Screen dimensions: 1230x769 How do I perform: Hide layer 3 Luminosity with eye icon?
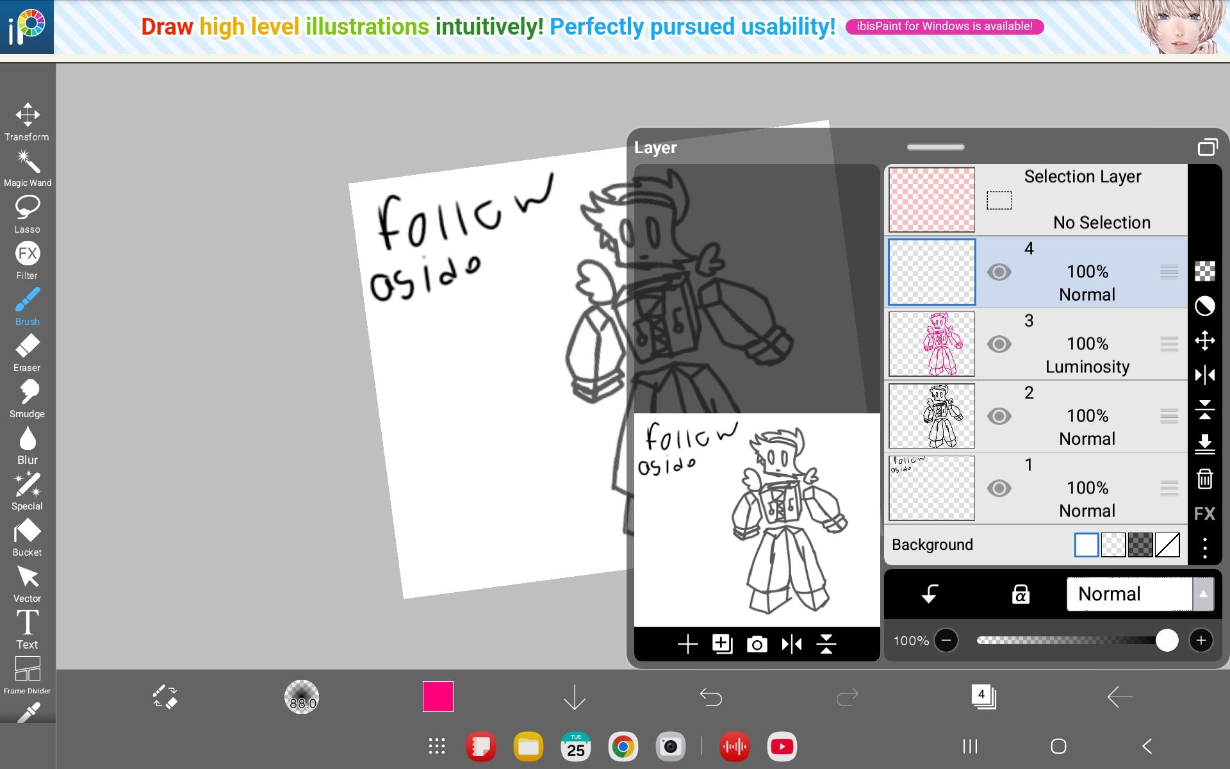coord(999,344)
